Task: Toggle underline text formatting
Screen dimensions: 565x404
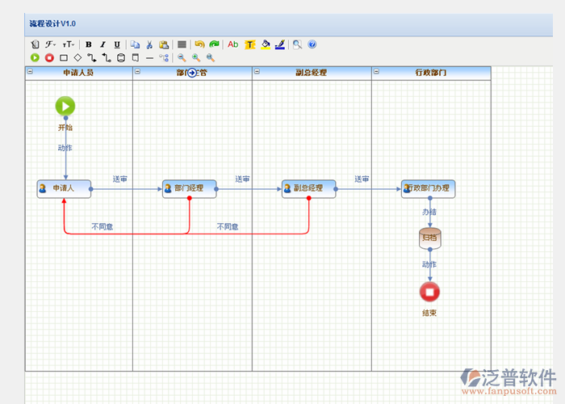Action: tap(117, 45)
